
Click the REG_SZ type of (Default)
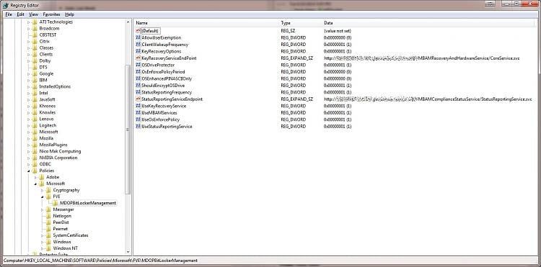pos(288,31)
